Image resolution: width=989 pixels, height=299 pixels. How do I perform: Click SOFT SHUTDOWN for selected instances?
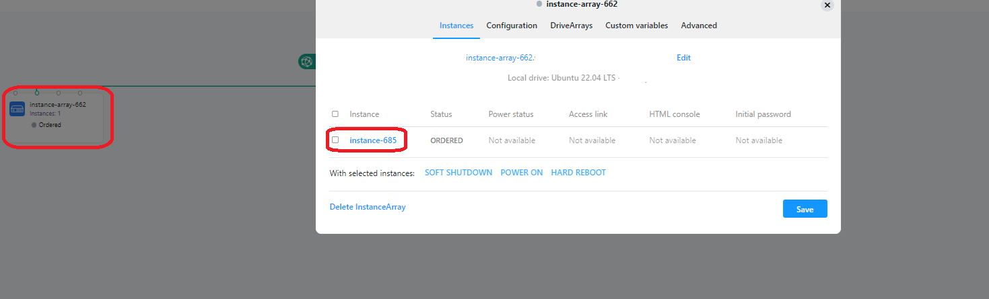pos(458,173)
